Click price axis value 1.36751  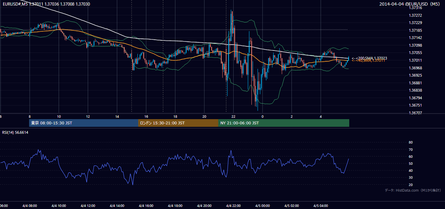click(x=416, y=105)
